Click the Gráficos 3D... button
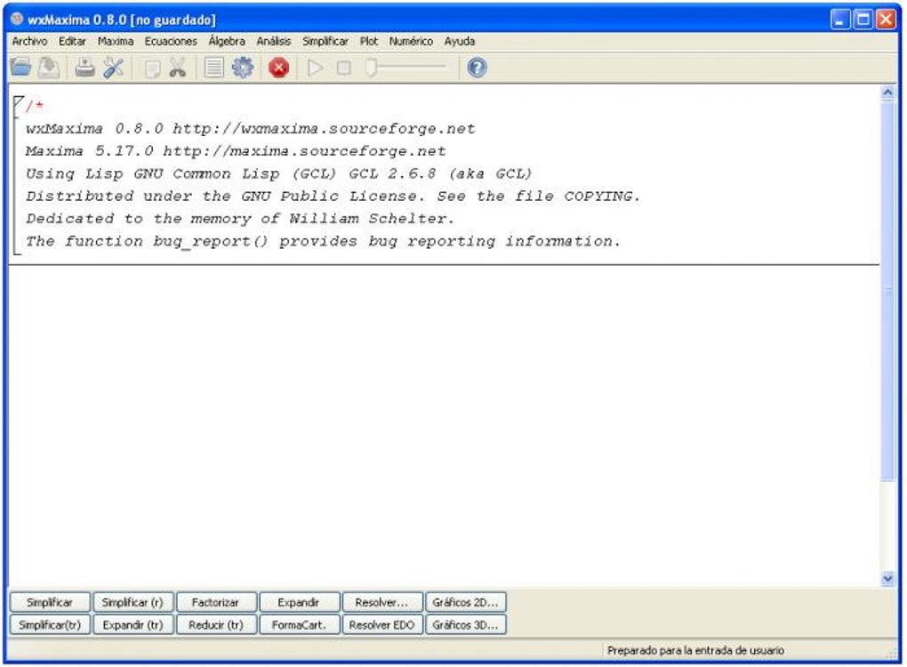The image size is (907, 667). tap(465, 625)
